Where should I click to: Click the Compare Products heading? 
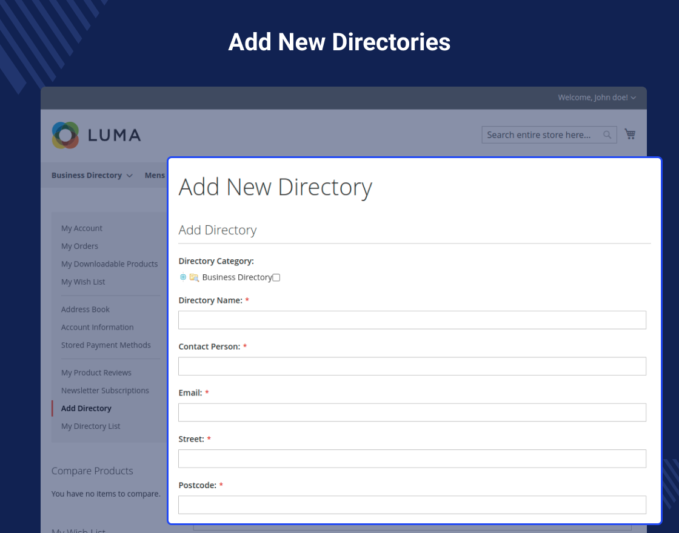click(x=92, y=471)
